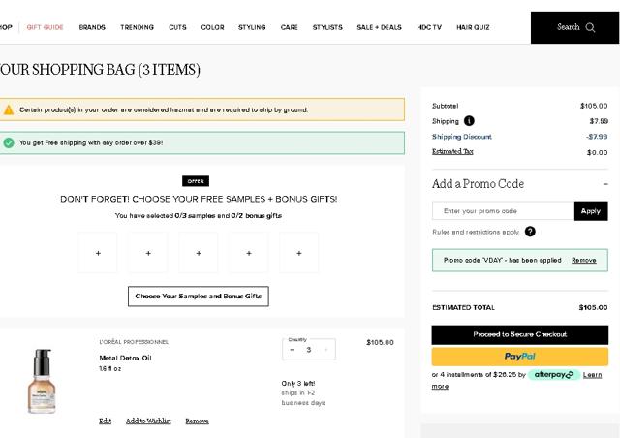
Task: Pay with the PayPal button
Action: [x=520, y=357]
